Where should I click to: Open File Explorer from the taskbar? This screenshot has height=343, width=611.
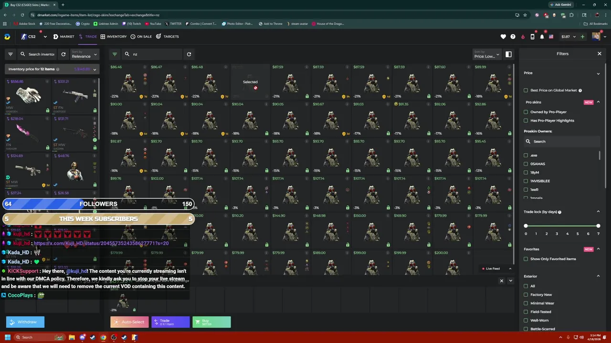[72, 337]
